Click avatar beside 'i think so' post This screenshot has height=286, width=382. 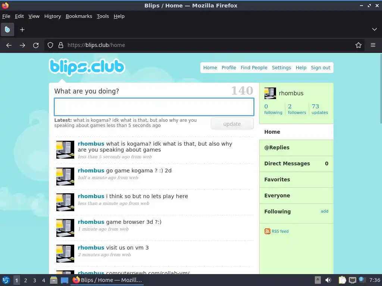tap(65, 202)
